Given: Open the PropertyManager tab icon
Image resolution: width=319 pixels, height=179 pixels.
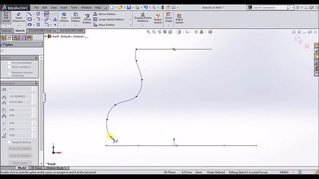Looking at the screenshot, I should (9, 38).
